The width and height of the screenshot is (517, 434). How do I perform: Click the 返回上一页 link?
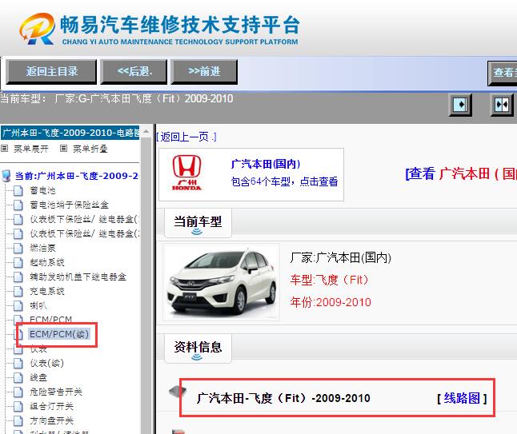pos(186,137)
